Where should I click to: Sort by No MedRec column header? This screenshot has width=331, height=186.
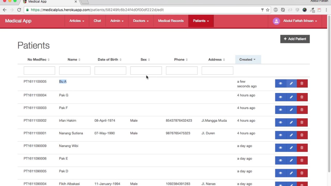coord(39,59)
